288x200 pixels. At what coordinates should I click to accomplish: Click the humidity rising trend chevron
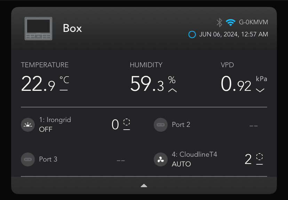[x=172, y=90]
